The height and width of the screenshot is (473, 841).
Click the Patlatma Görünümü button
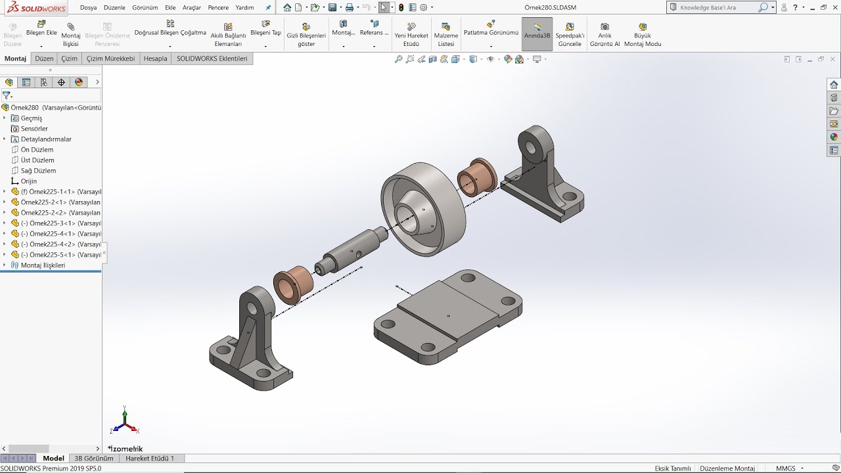click(491, 32)
